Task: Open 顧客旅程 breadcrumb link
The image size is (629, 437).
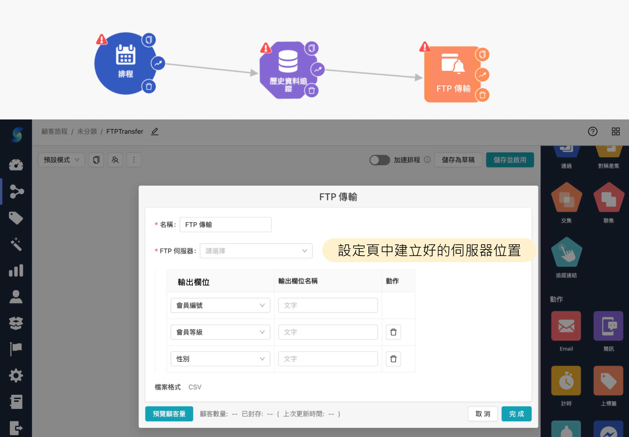Action: click(54, 131)
